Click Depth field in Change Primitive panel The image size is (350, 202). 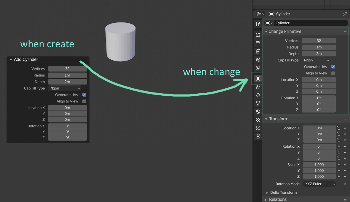point(319,54)
